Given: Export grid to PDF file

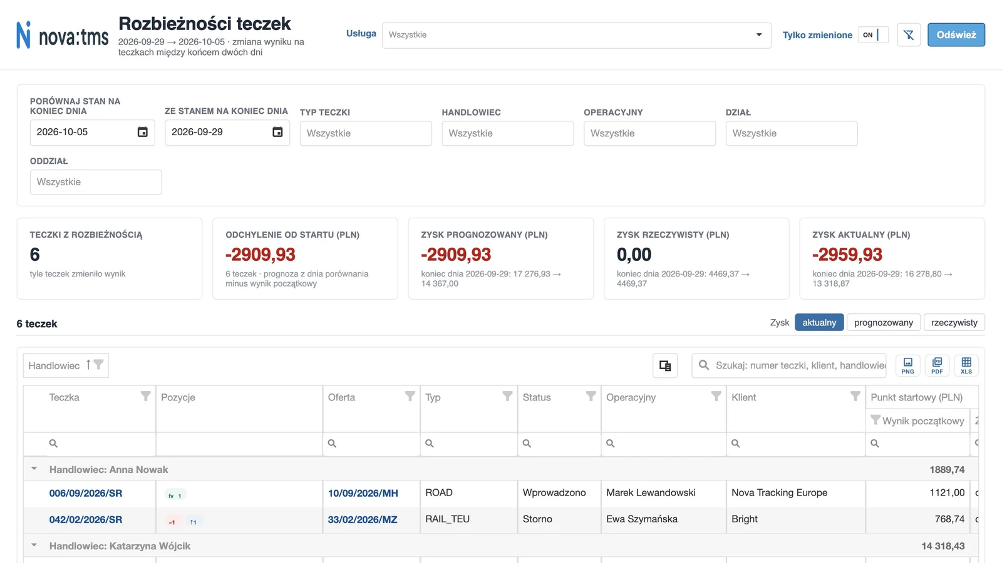Looking at the screenshot, I should pyautogui.click(x=937, y=365).
